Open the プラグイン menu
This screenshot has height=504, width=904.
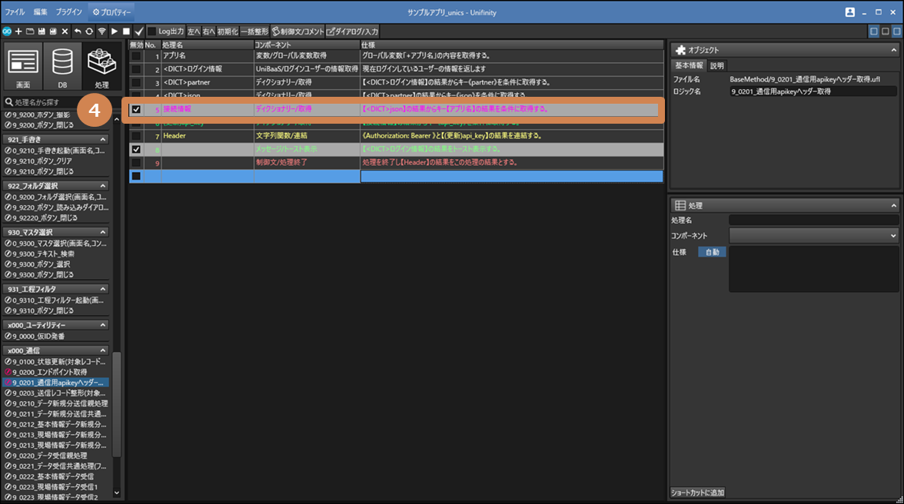click(x=68, y=12)
